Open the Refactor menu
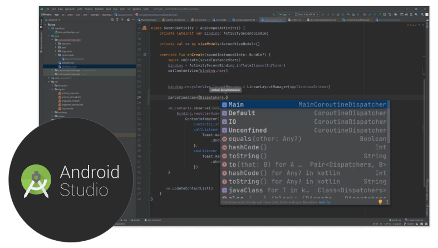The image size is (438, 248). [x=100, y=9]
